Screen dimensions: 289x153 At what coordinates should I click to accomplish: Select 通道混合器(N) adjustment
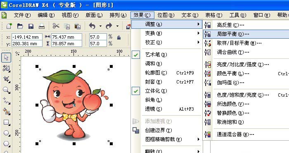246,134
